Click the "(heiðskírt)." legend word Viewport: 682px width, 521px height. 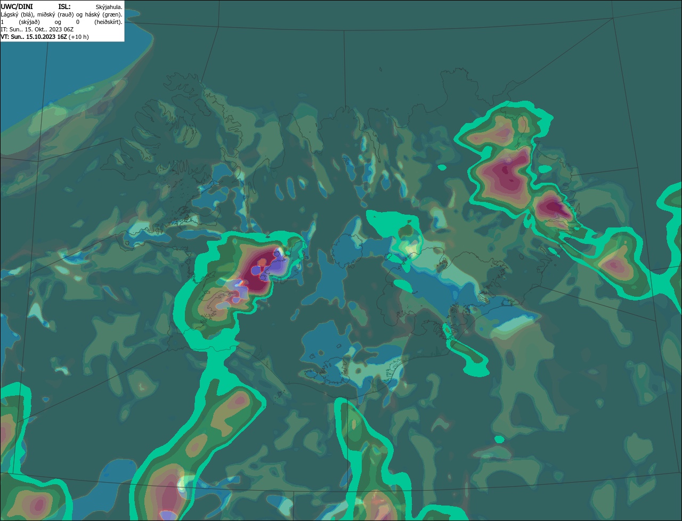108,22
